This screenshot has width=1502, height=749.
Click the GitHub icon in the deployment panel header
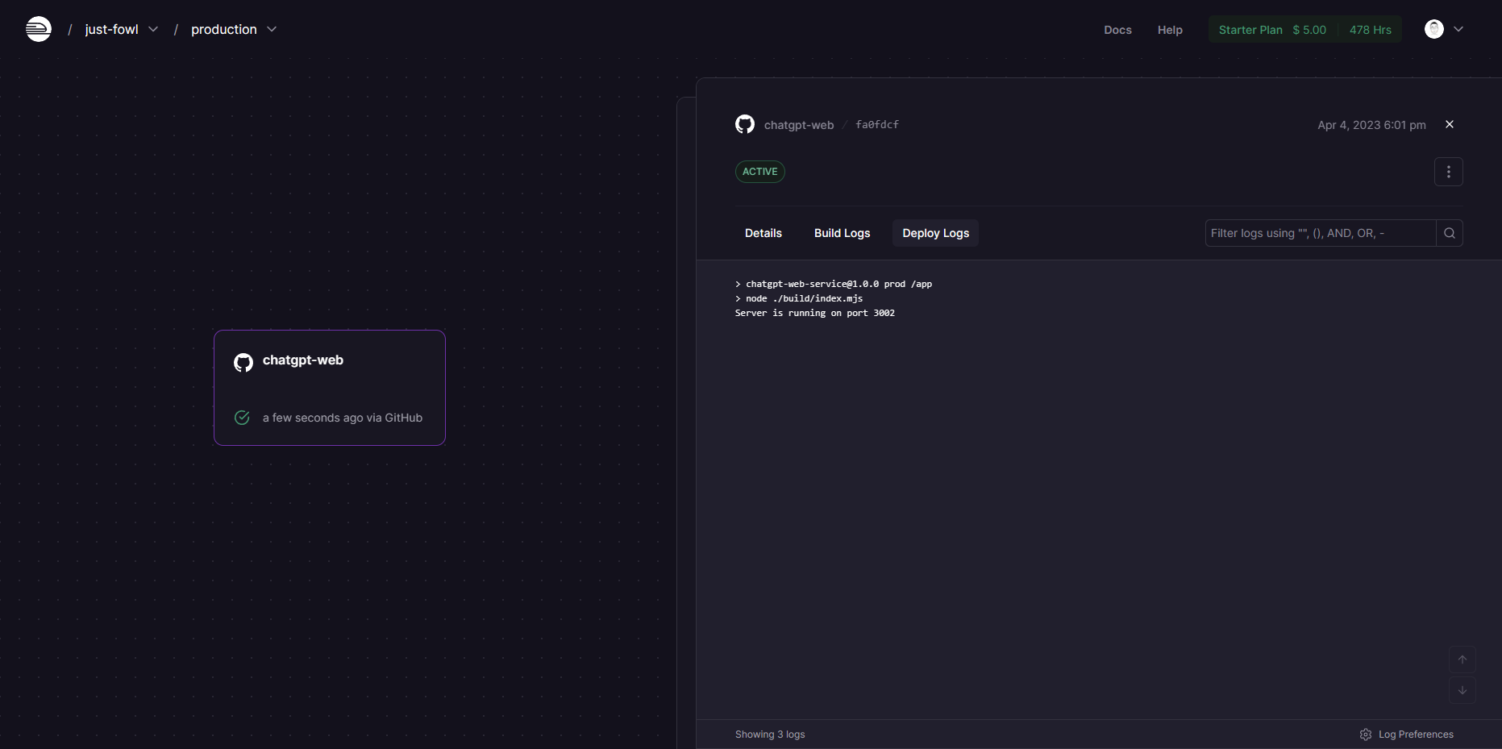coord(745,124)
